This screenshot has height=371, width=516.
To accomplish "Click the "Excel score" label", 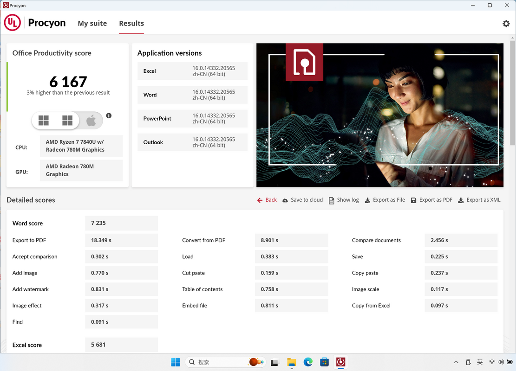I will 27,345.
